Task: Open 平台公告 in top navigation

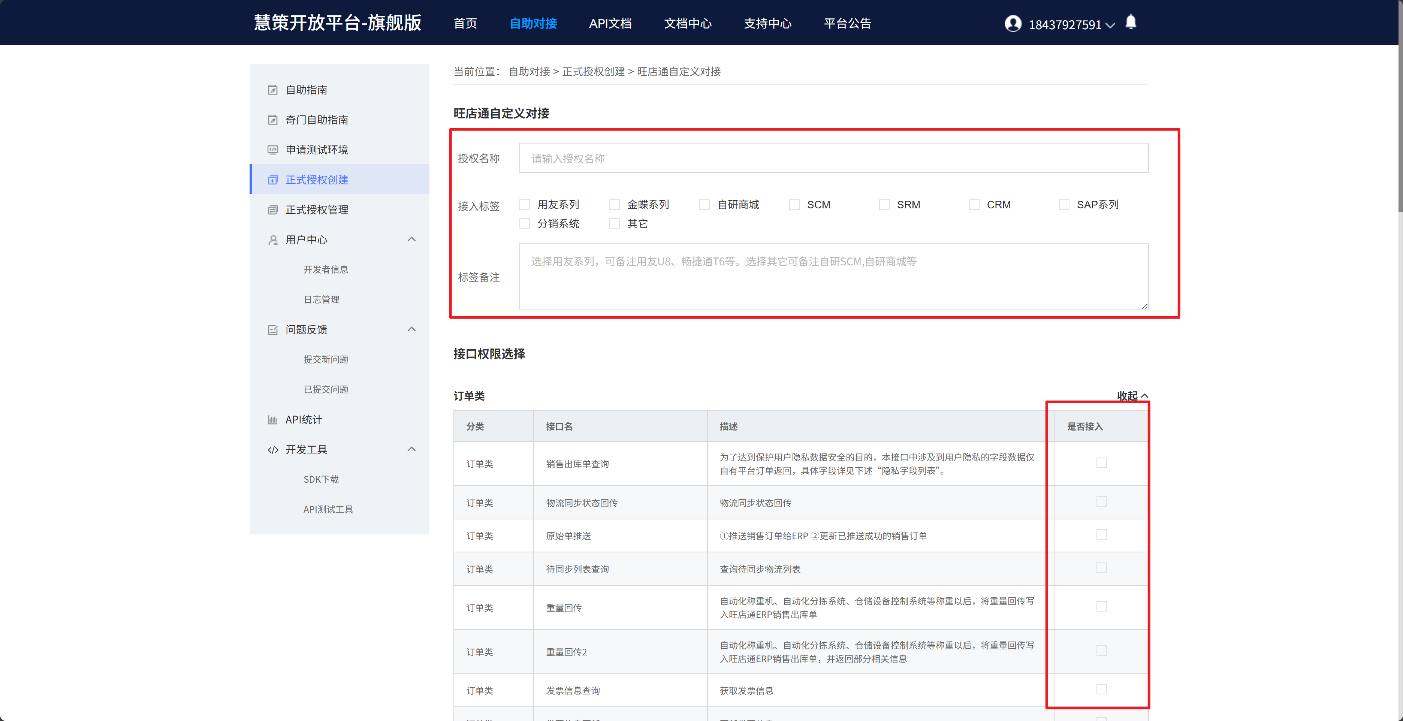Action: tap(848, 23)
